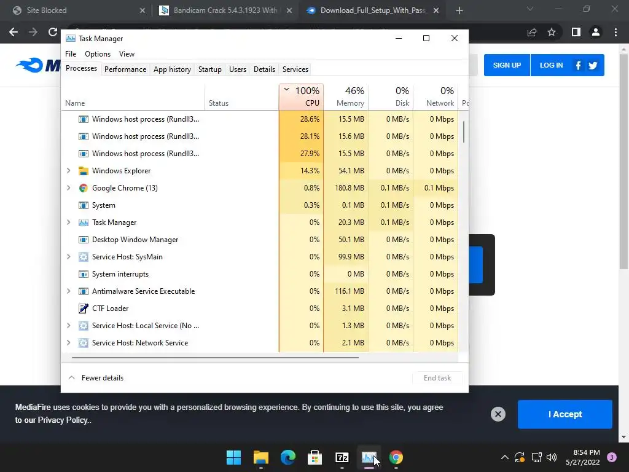Screen dimensions: 629x472
Task: Click the Antimalware Service Executable icon
Action: click(x=84, y=291)
